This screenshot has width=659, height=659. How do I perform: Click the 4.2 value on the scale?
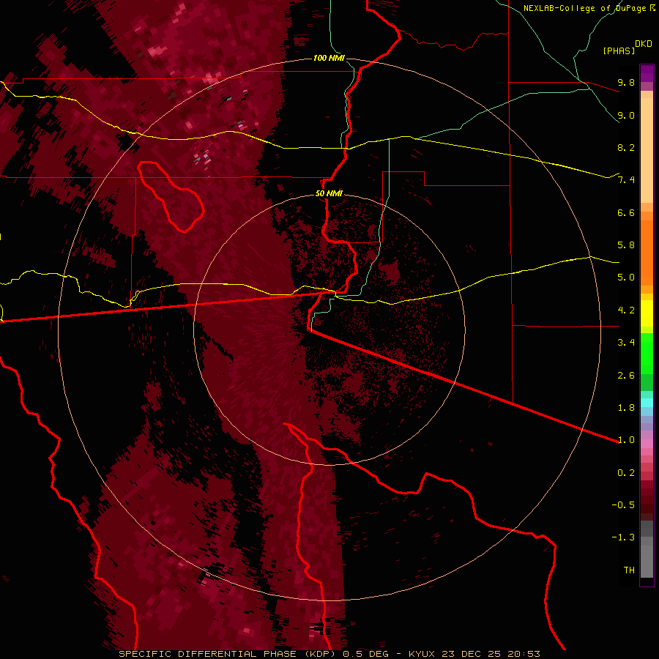(626, 310)
